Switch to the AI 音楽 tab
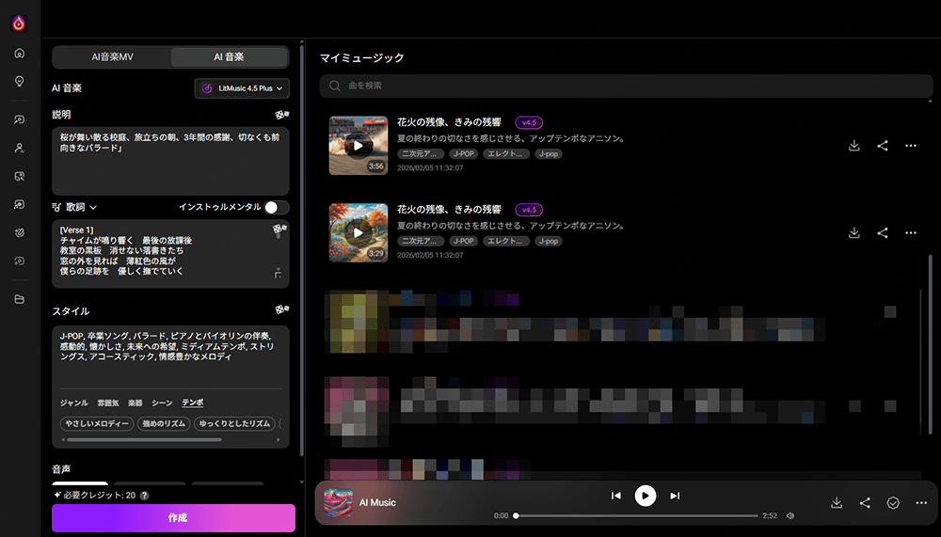Viewport: 941px width, 537px height. point(229,57)
